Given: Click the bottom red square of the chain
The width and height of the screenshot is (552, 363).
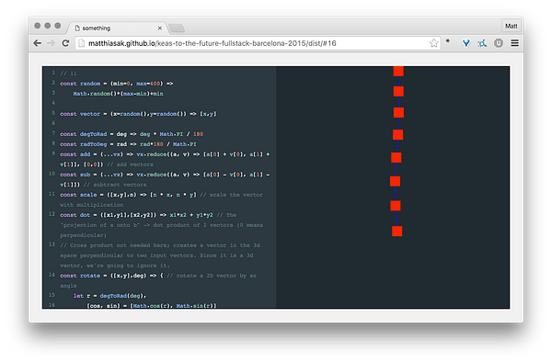Looking at the screenshot, I should (397, 231).
